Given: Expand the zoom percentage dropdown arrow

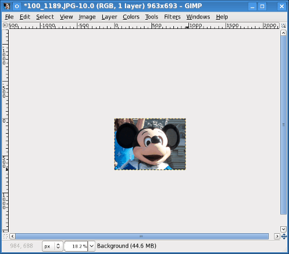Looking at the screenshot, I should click(x=92, y=246).
